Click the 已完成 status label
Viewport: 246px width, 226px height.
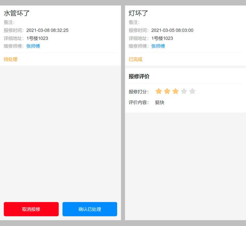(x=135, y=59)
